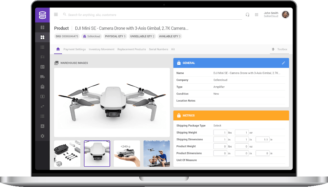328x187 pixels.
Task: Click the Unit Of Measure row label
Action: coord(187,160)
